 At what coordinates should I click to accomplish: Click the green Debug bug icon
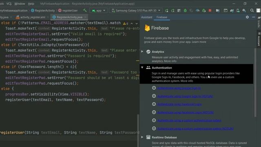(185, 11)
